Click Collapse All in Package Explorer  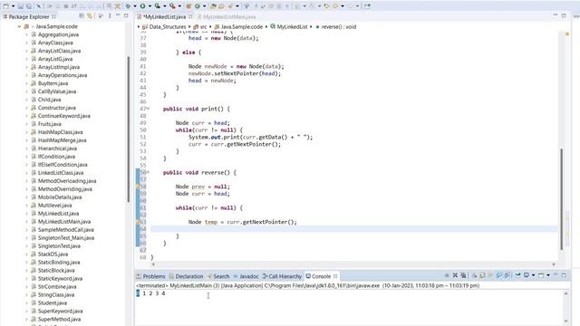click(82, 16)
